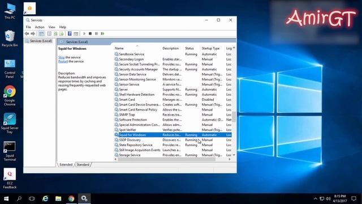Open Squid Terminal desktop shortcut
Image resolution: width=362 pixels, height=204 pixels.
tap(10, 151)
